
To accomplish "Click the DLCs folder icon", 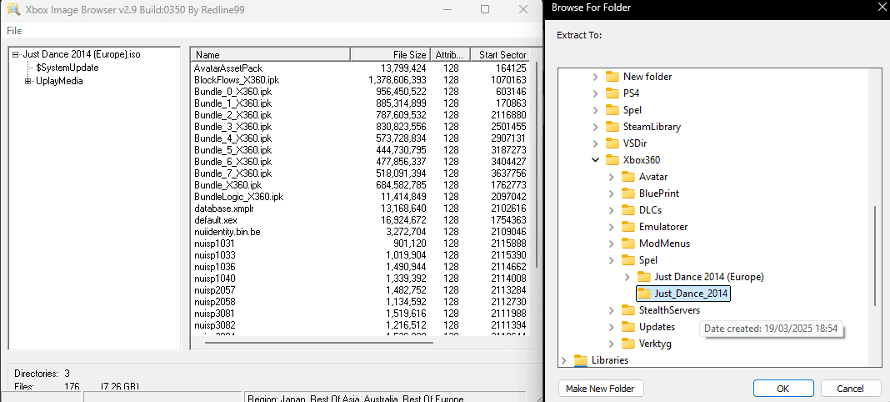I will pyautogui.click(x=627, y=210).
